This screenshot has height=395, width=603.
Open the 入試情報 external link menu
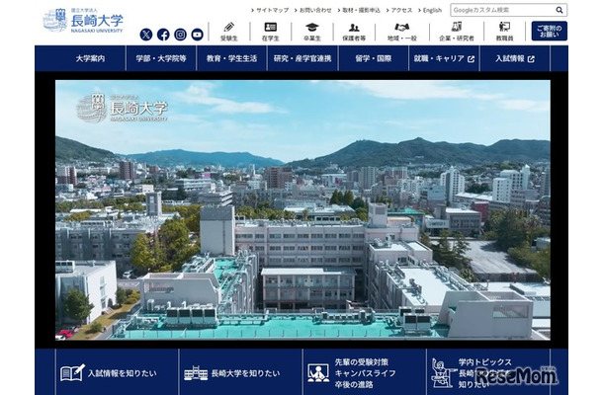pos(515,59)
